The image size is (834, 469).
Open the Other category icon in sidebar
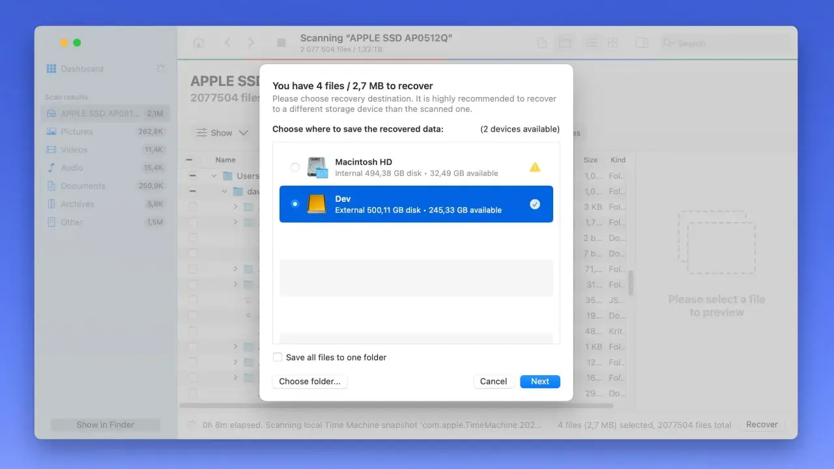click(51, 222)
